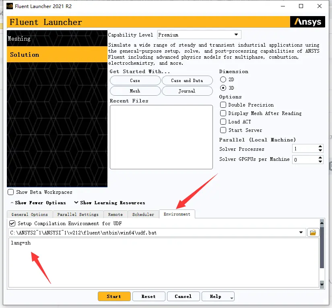The image size is (332, 308).
Task: Uncheck Setup Compilation Environment for UDF
Action: (x=12, y=224)
